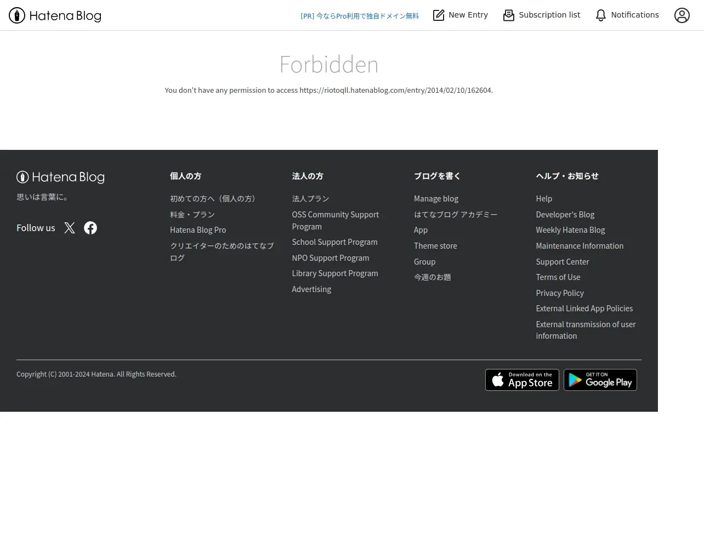Open External Linked App Policies link
Screen dimensions: 704x549
(x=584, y=309)
